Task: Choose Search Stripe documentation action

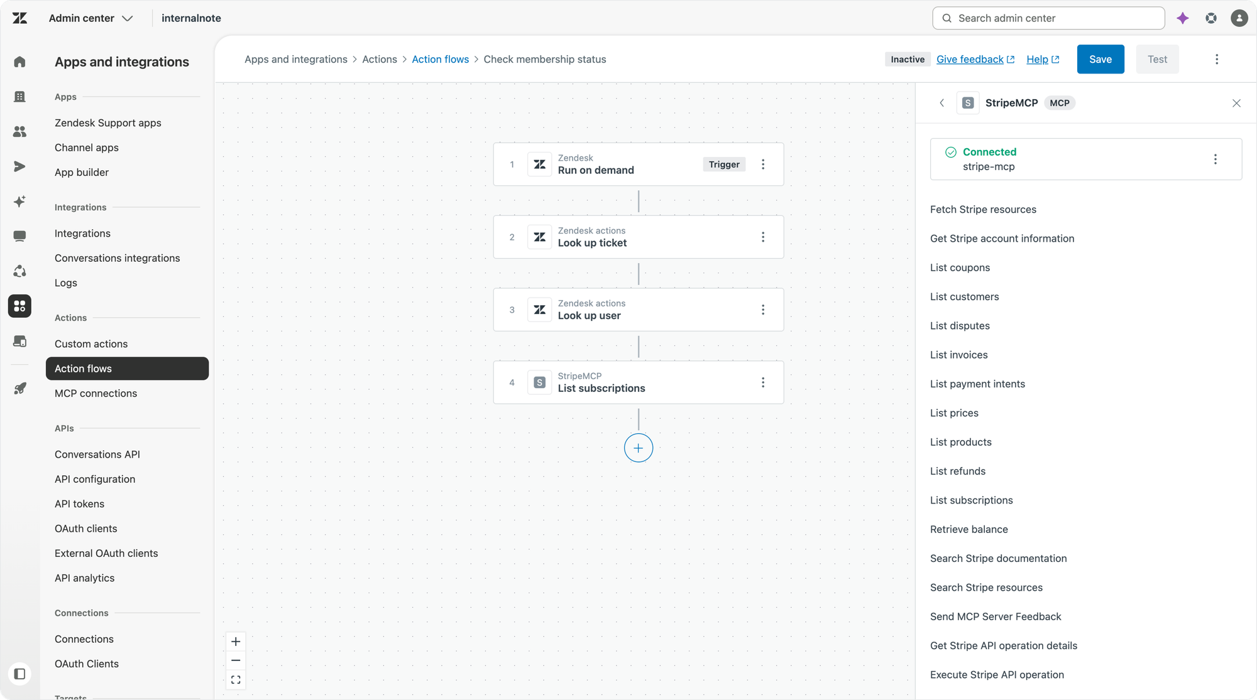Action: (x=998, y=559)
